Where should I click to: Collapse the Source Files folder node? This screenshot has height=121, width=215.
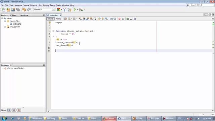point(5,21)
